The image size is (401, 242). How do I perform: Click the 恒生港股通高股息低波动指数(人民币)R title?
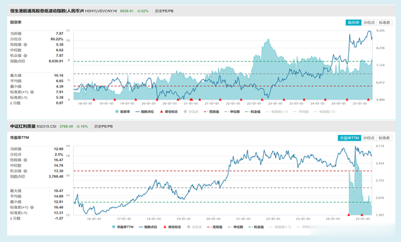[47, 11]
